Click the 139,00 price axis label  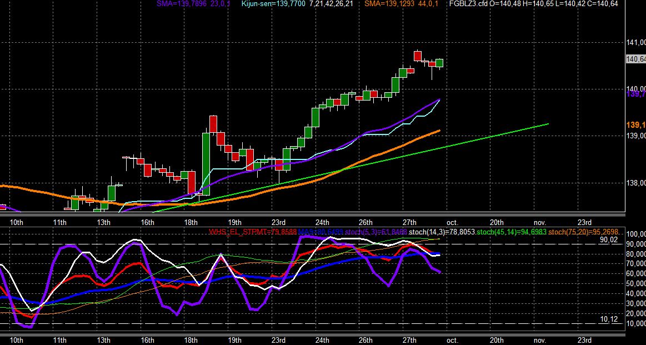[x=635, y=136]
